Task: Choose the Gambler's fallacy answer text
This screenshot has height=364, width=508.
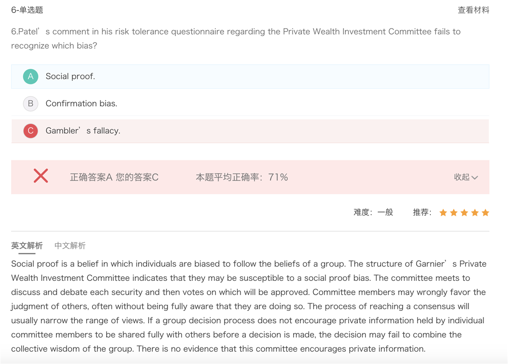Action: tap(83, 131)
